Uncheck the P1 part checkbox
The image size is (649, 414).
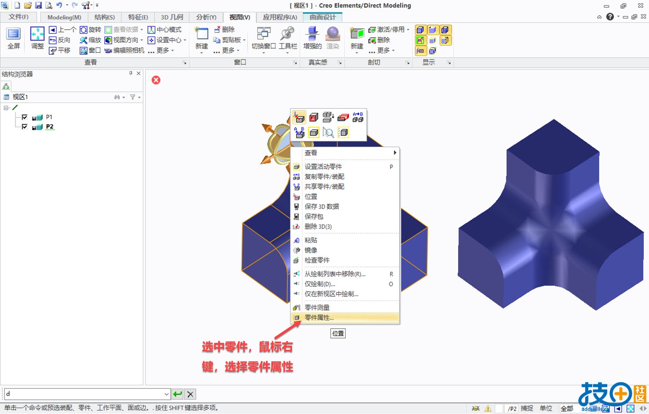[x=25, y=117]
